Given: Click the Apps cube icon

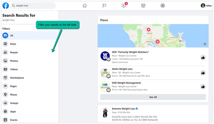Looking at the screenshot, I should tap(5, 112).
